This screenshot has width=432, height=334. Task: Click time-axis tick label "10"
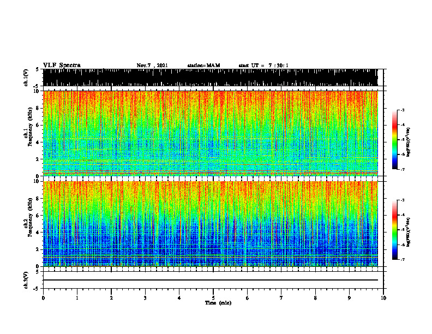pos(383,298)
